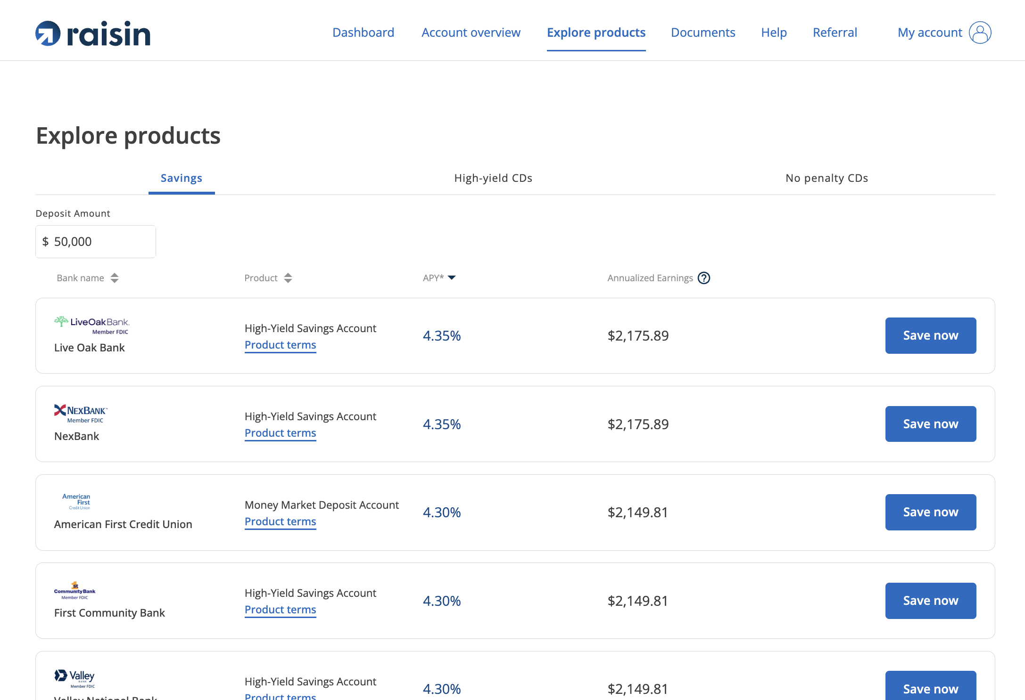Image resolution: width=1025 pixels, height=700 pixels.
Task: Click the First Community Bank logo
Action: click(74, 591)
